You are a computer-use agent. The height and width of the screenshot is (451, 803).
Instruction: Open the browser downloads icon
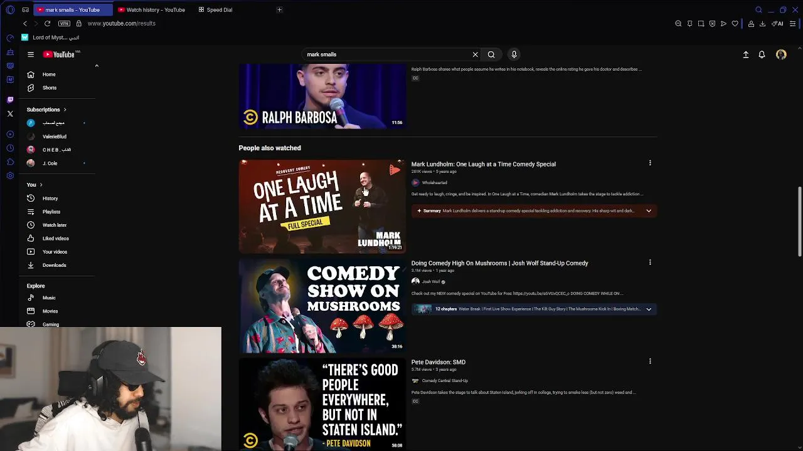pyautogui.click(x=762, y=23)
